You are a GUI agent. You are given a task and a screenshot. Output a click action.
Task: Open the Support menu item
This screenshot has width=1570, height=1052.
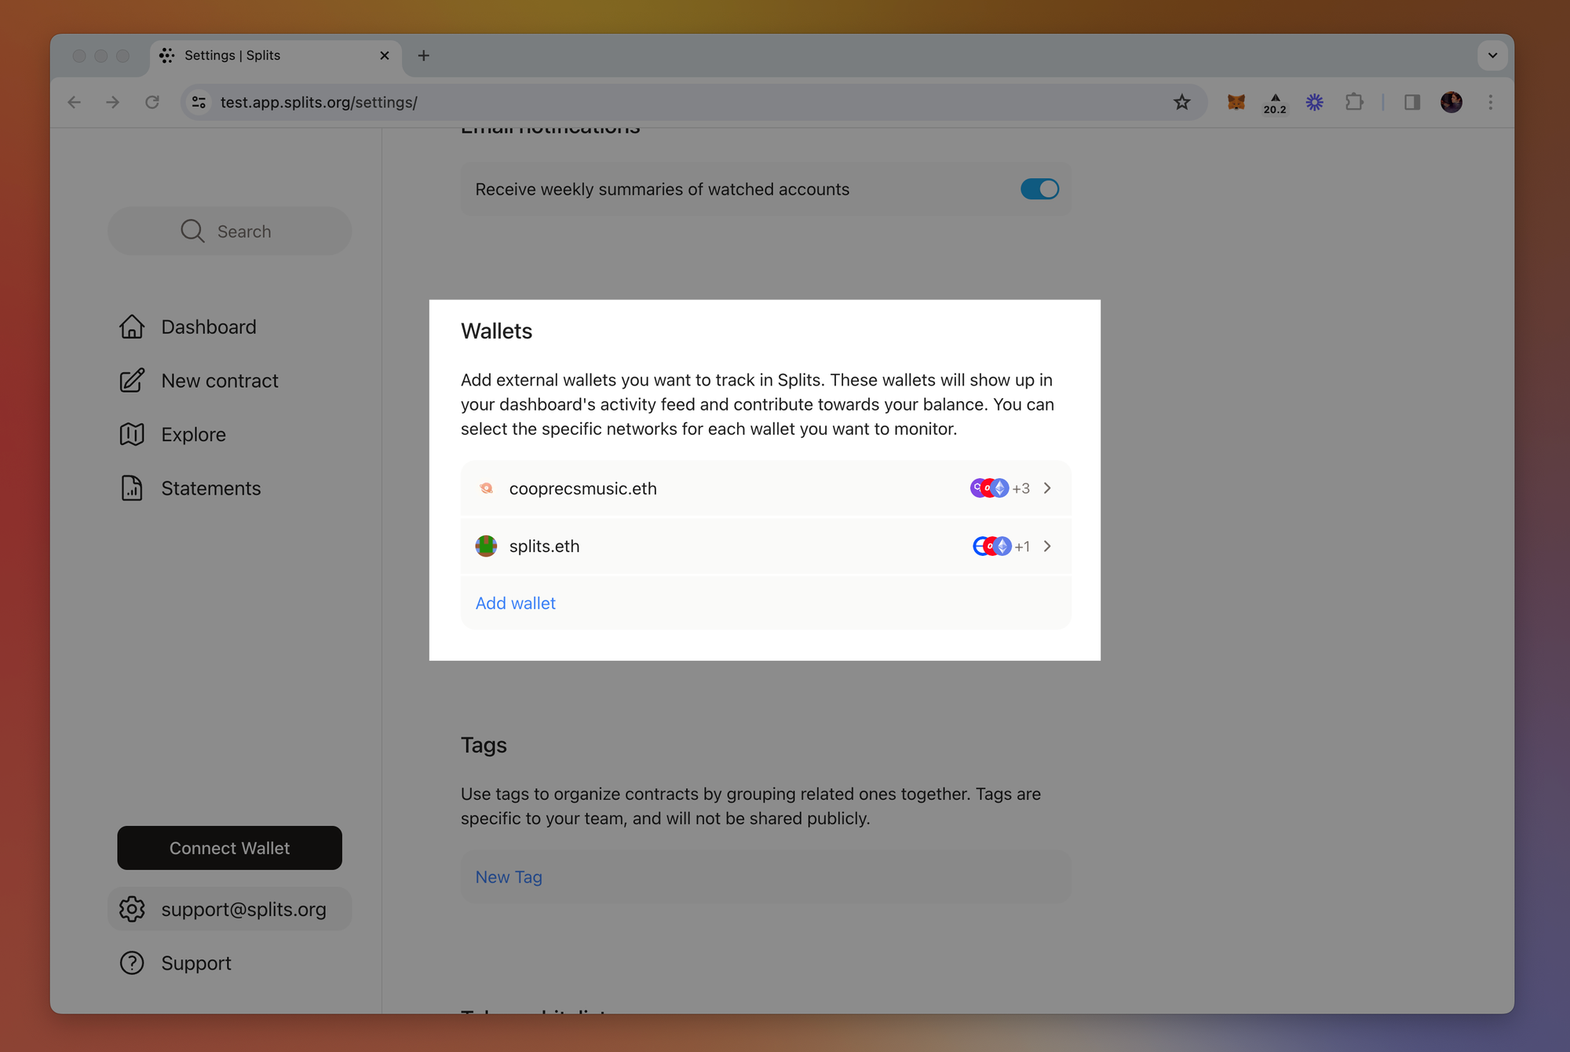click(195, 963)
